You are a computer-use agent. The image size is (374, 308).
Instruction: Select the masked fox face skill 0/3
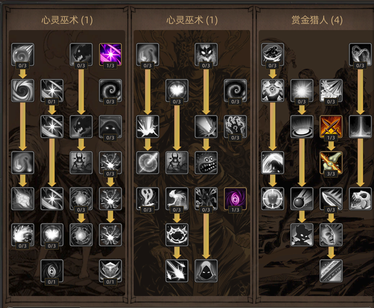point(206,54)
